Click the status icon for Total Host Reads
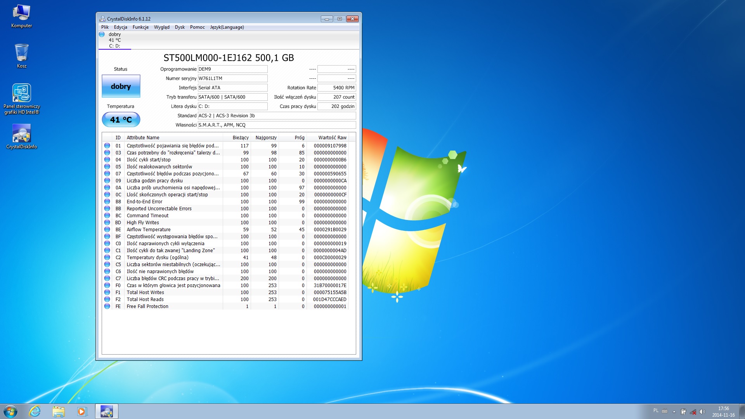 [x=107, y=299]
